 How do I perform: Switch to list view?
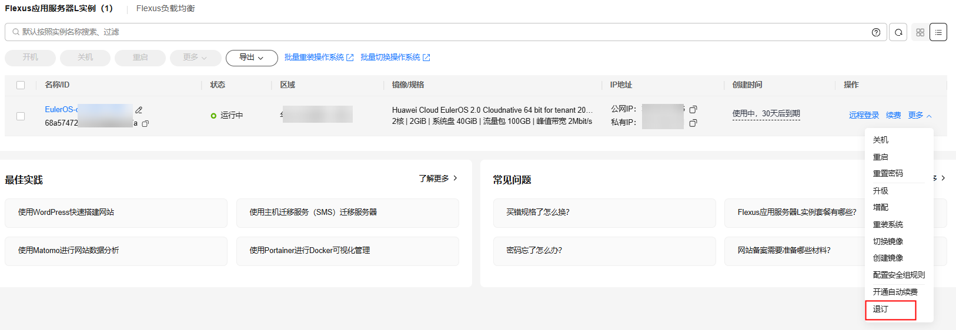(938, 32)
